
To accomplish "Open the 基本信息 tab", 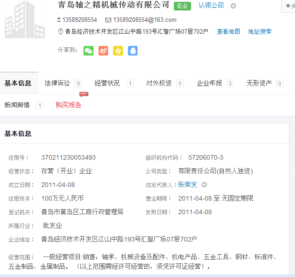I will [x=18, y=83].
